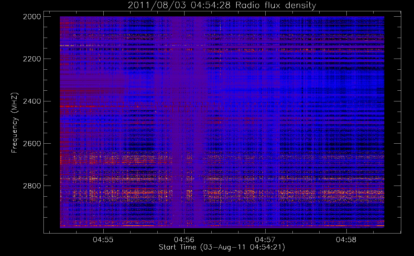Click the 04:57 time tick label

point(265,240)
